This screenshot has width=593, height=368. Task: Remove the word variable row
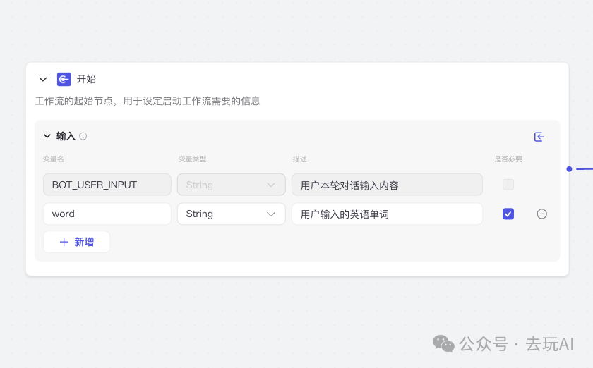(x=541, y=214)
